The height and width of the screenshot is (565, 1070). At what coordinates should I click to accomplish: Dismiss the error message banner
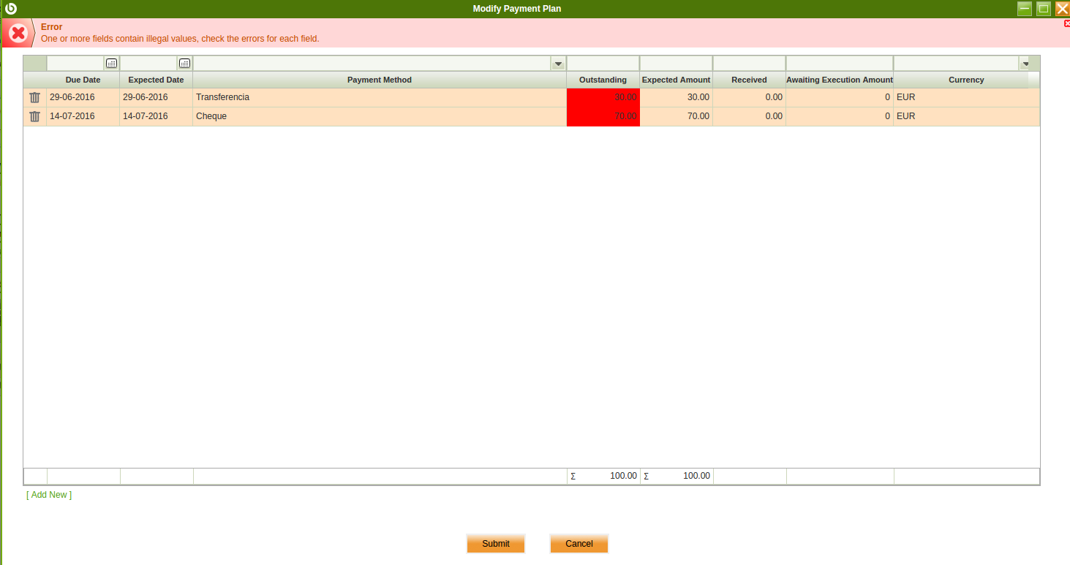[1066, 23]
